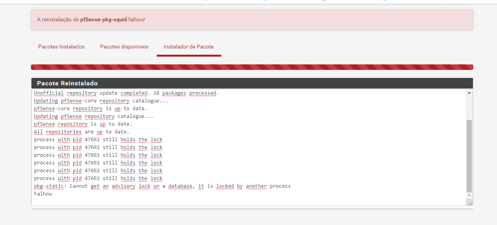Open the Pacotes Instalados tab

click(61, 47)
